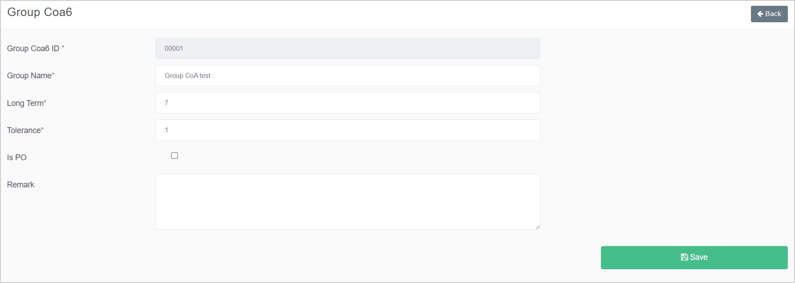Click the Remark label text
This screenshot has width=795, height=283.
coord(20,185)
